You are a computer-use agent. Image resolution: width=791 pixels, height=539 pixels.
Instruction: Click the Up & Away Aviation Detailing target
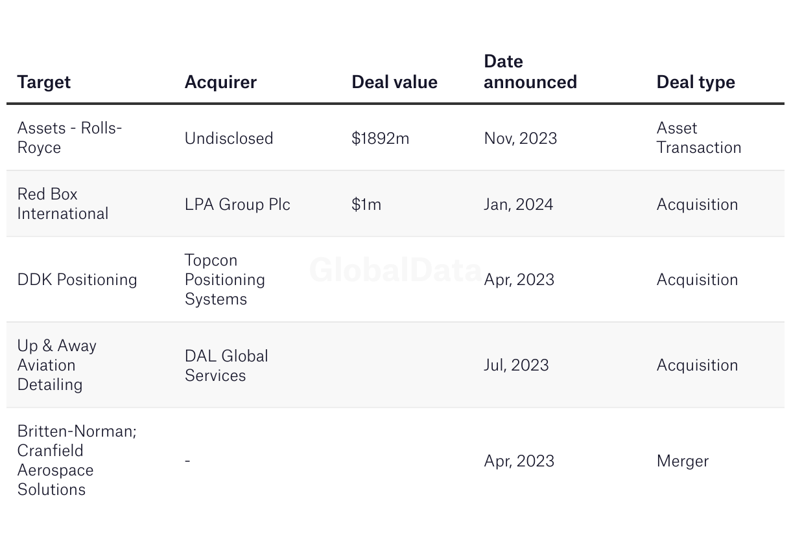56,365
